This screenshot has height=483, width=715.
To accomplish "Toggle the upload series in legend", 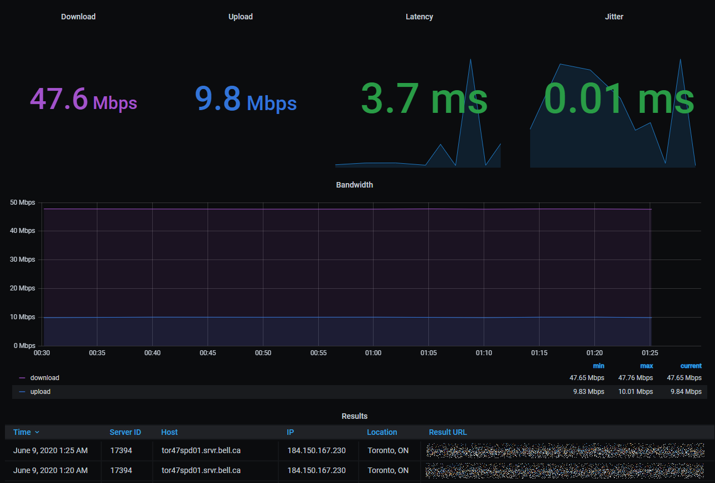I will point(40,392).
